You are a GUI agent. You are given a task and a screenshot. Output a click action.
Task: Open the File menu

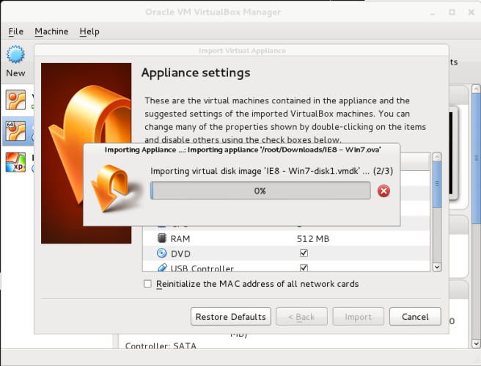pos(16,32)
